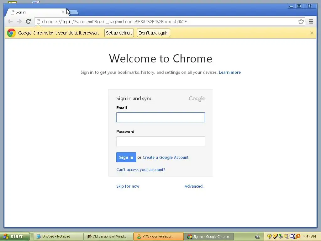Restore down the Chrome window
The height and width of the screenshot is (241, 321).
299,6
